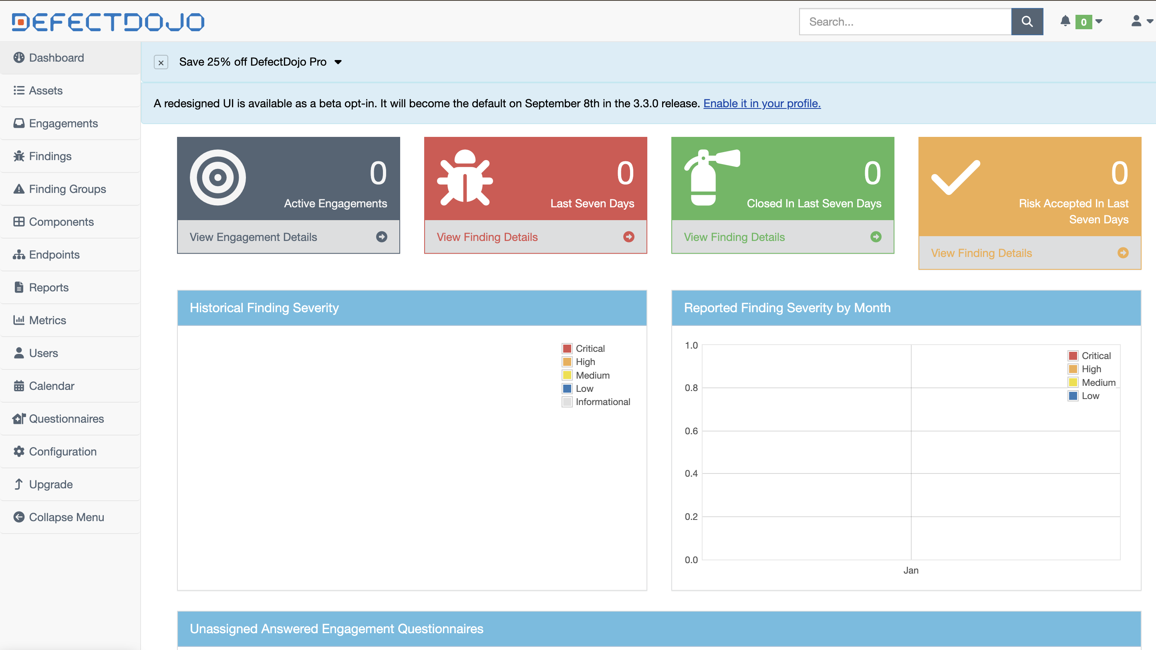Click the Historical Finding Severity panel header
The image size is (1156, 650).
(x=412, y=308)
